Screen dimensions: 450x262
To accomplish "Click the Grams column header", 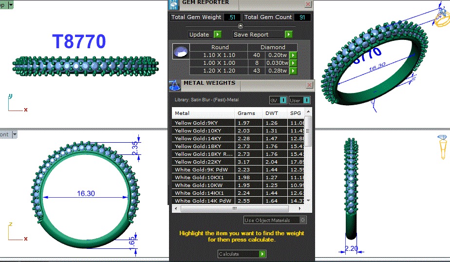I will click(246, 113).
